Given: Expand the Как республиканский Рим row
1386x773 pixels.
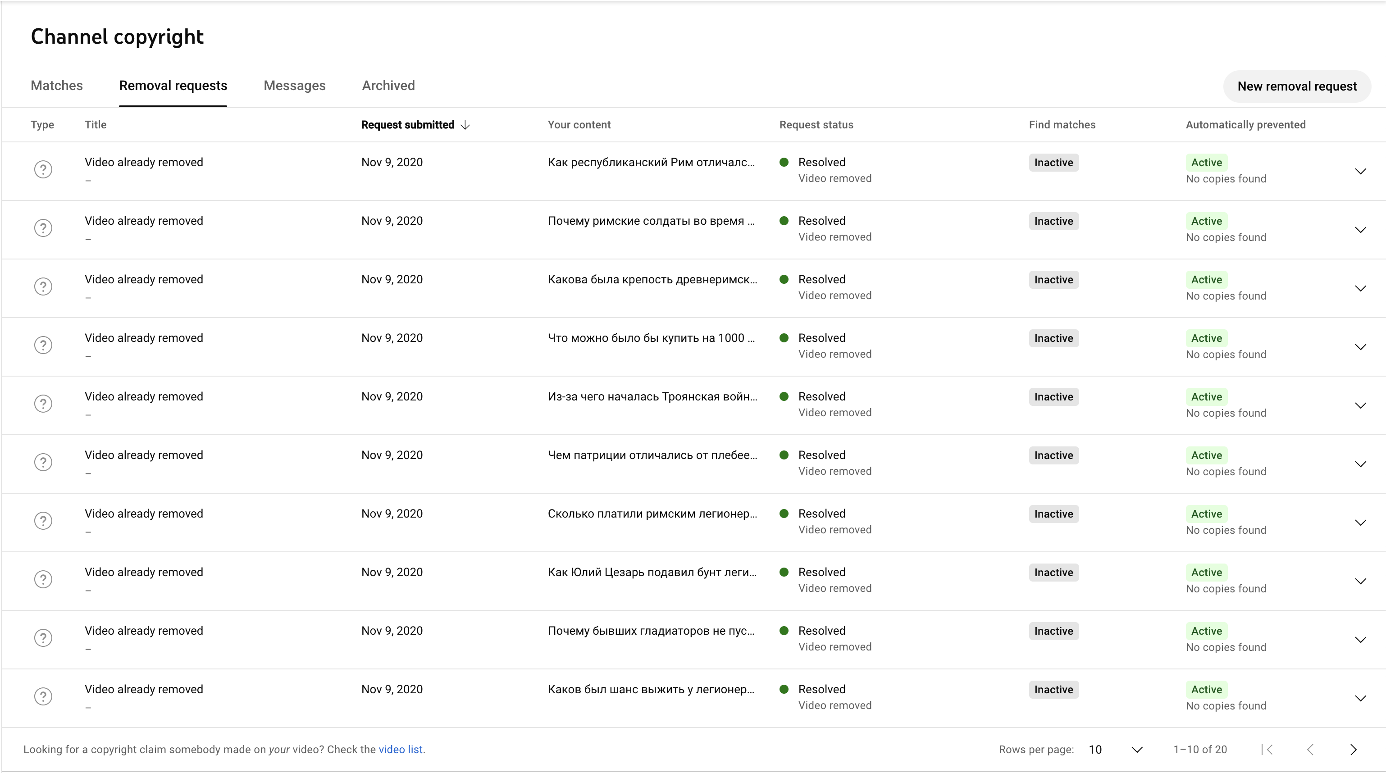Looking at the screenshot, I should click(x=1360, y=172).
